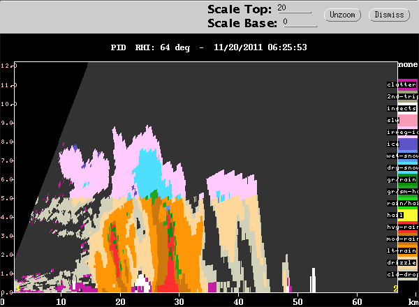The width and height of the screenshot is (419, 307).
Task: Click the timestamp '11/20/2011 06:25:53'
Action: pos(260,47)
